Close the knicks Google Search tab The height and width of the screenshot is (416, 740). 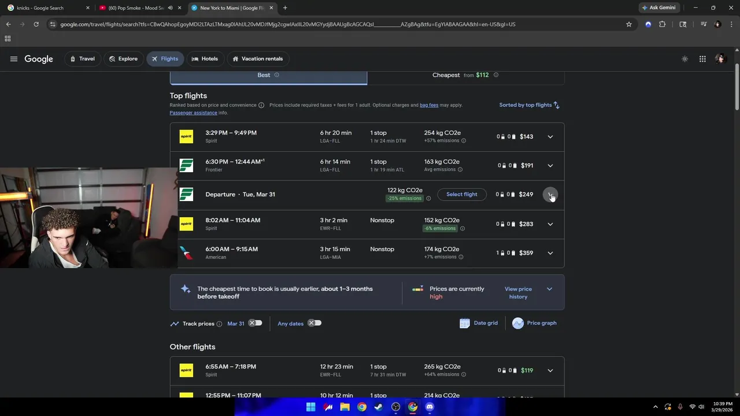88,8
